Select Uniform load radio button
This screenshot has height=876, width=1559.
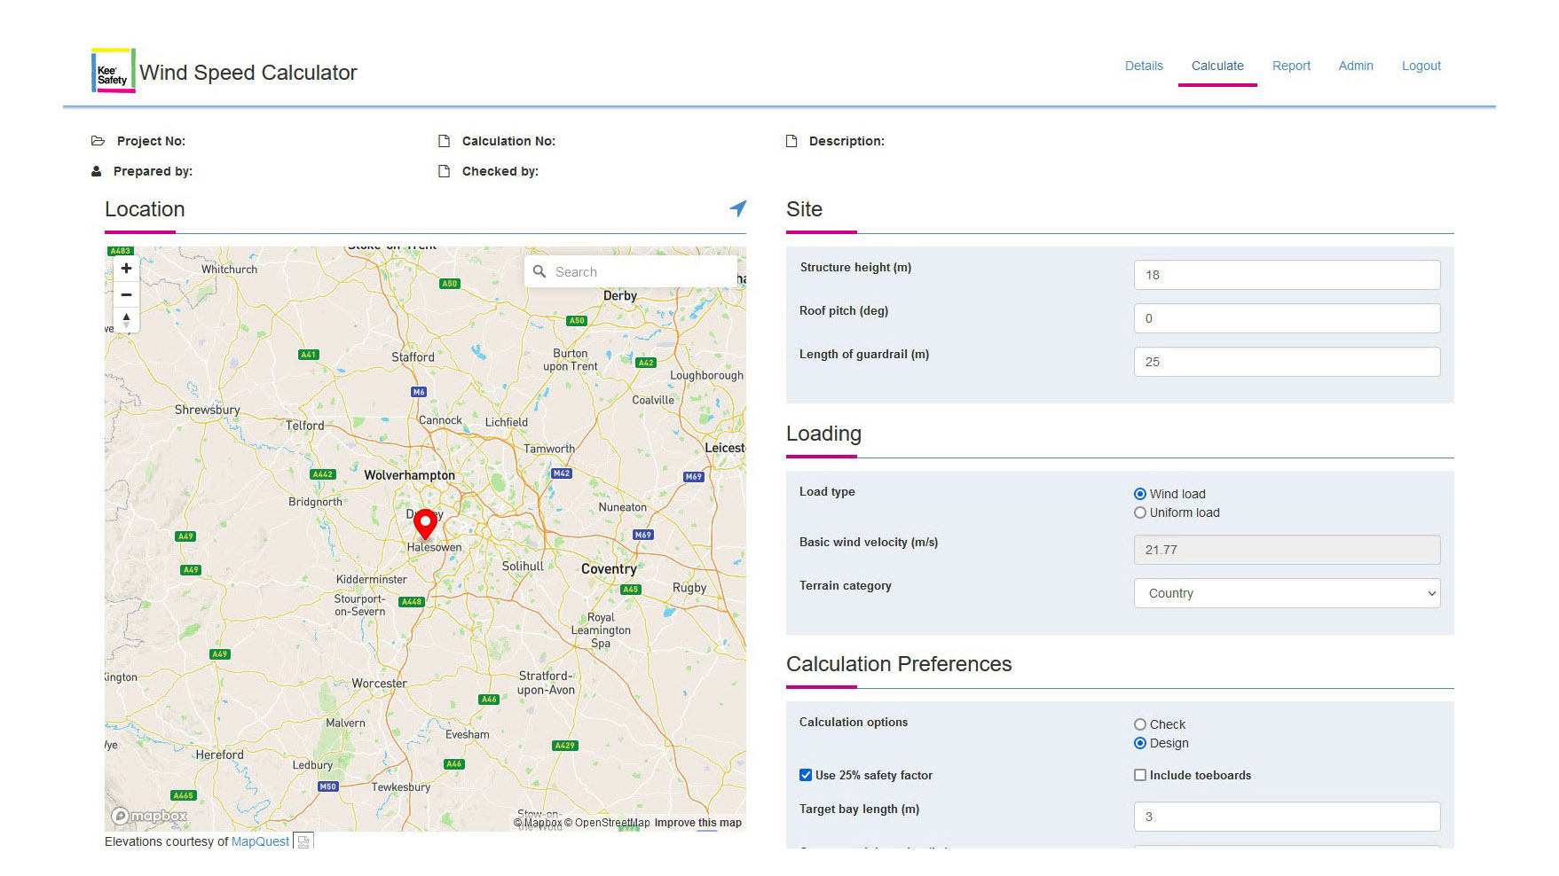[x=1140, y=512]
